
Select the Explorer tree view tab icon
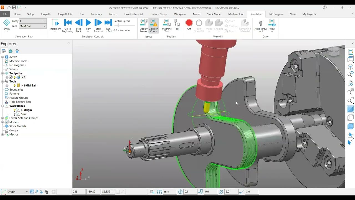coord(4,51)
